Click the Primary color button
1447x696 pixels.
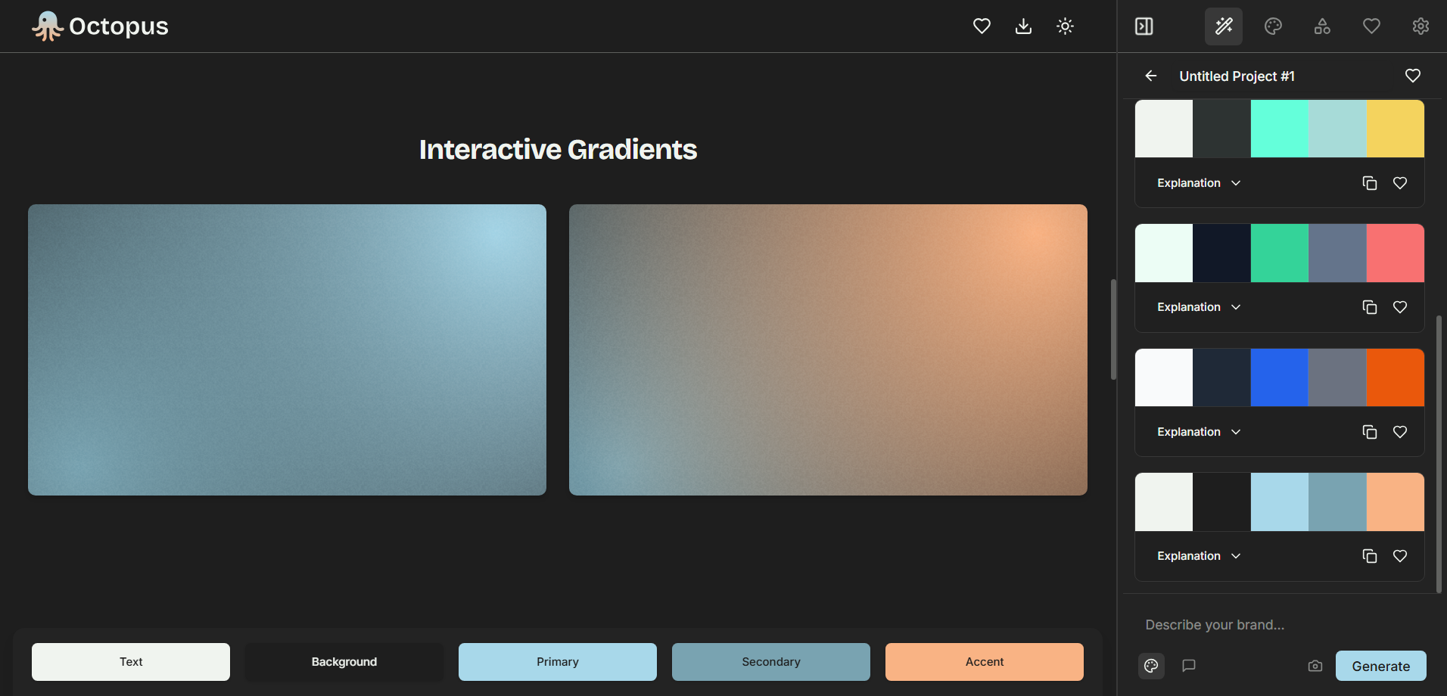coord(558,662)
